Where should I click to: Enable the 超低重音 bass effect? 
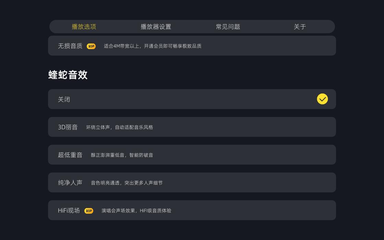[x=192, y=155]
